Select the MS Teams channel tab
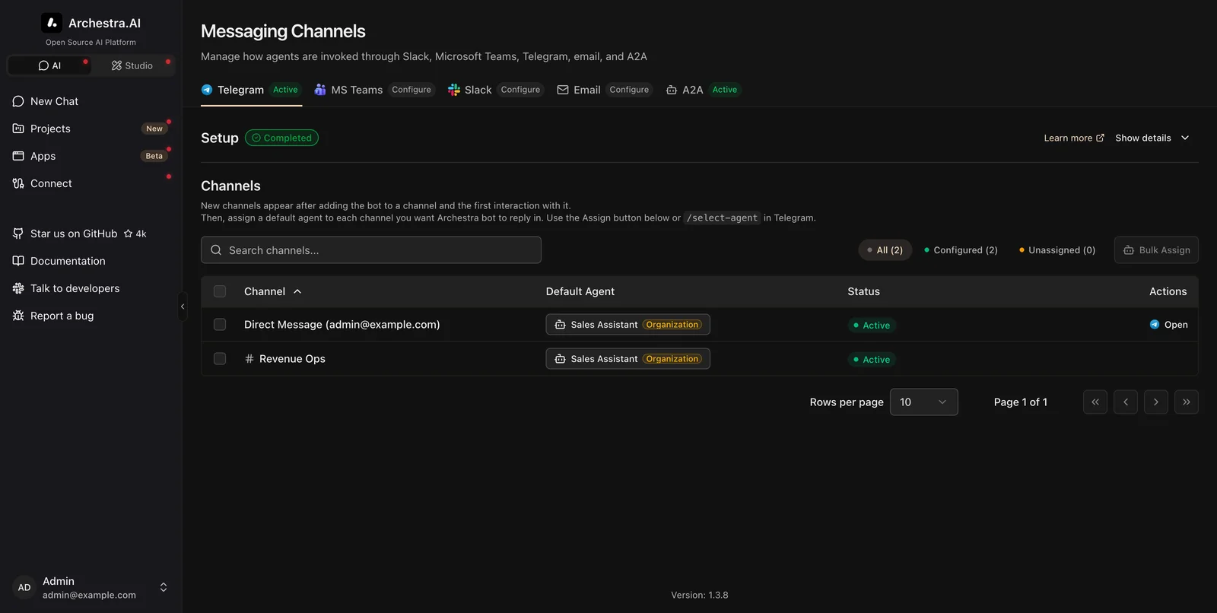 pyautogui.click(x=374, y=90)
